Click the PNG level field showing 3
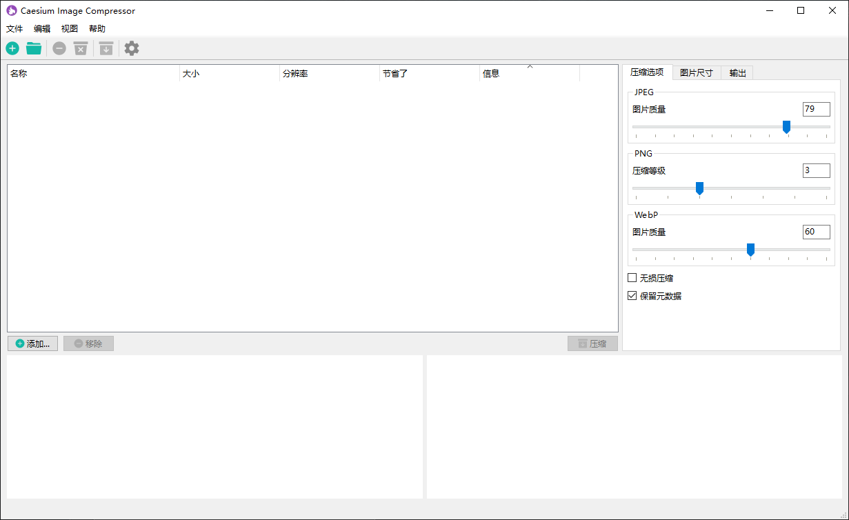This screenshot has width=849, height=520. click(x=816, y=170)
